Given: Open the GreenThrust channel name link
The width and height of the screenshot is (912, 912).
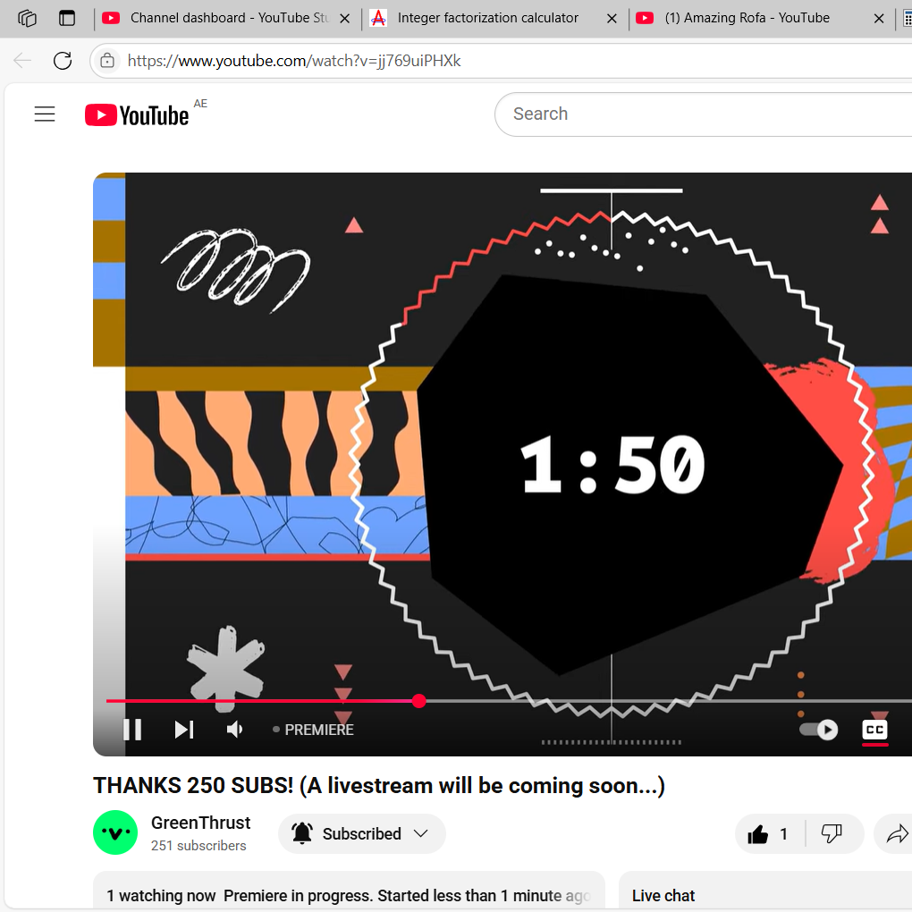Looking at the screenshot, I should pyautogui.click(x=200, y=823).
